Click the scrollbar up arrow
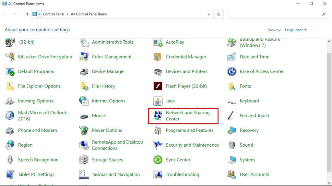332x186 pixels. point(329,41)
